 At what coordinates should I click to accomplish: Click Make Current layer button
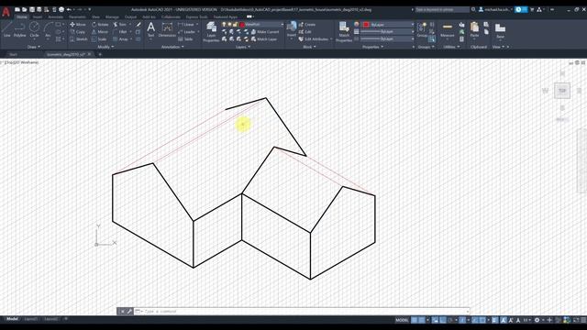[265, 32]
